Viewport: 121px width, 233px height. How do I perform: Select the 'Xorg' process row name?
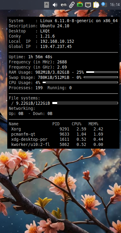pos(16,129)
